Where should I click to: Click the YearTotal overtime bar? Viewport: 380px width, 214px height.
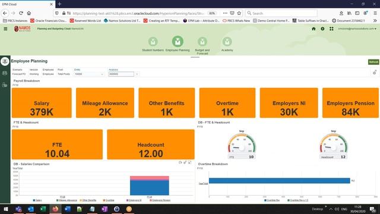coord(280,181)
